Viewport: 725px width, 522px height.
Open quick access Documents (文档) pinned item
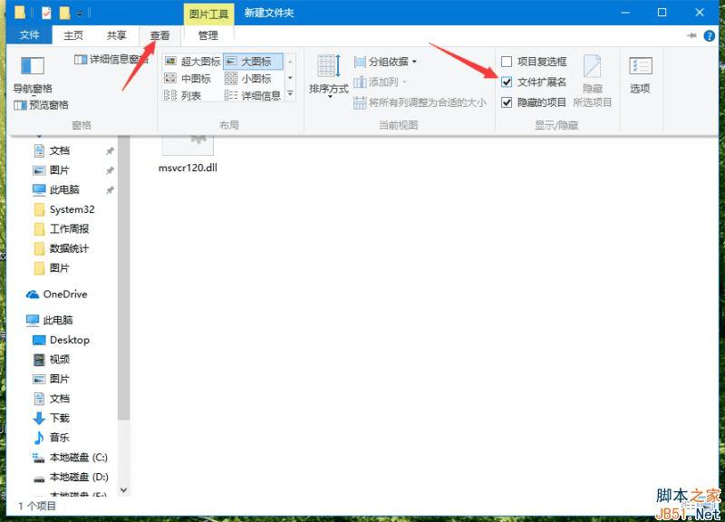point(59,150)
